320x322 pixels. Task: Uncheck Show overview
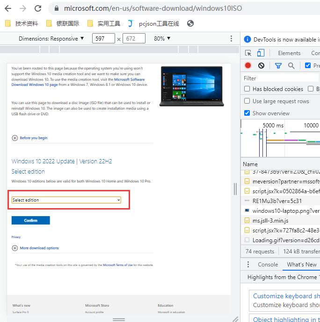click(x=247, y=113)
